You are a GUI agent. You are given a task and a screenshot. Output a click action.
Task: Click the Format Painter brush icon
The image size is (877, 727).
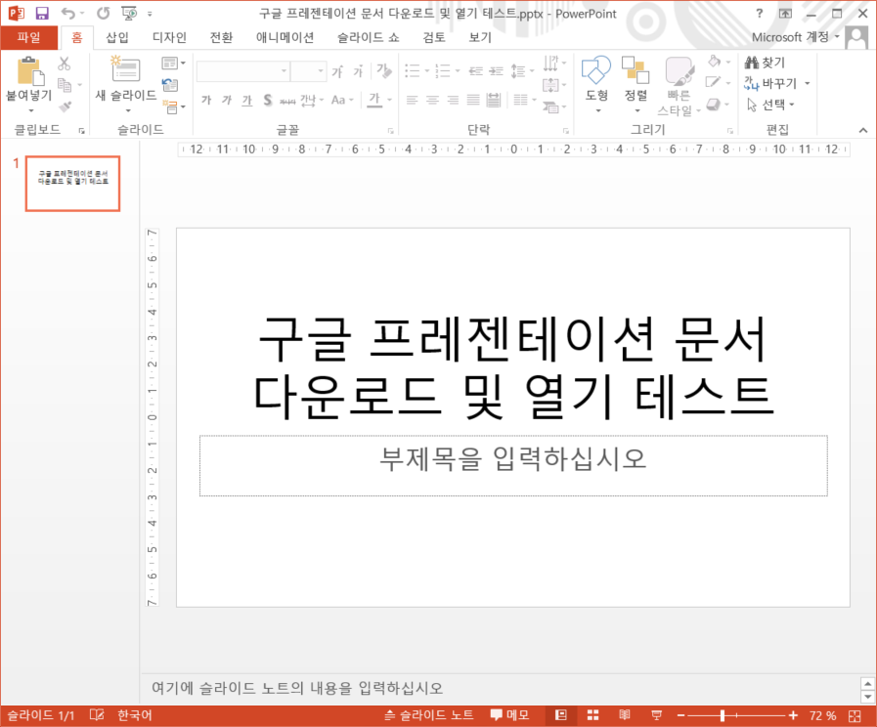click(x=65, y=106)
